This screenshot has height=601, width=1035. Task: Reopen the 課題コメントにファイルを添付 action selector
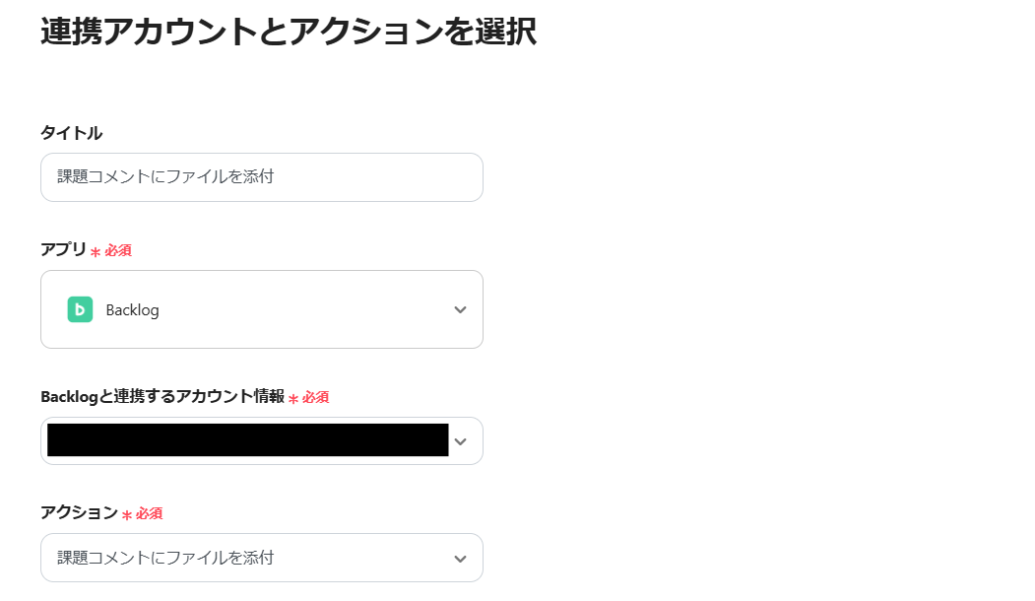coord(261,557)
